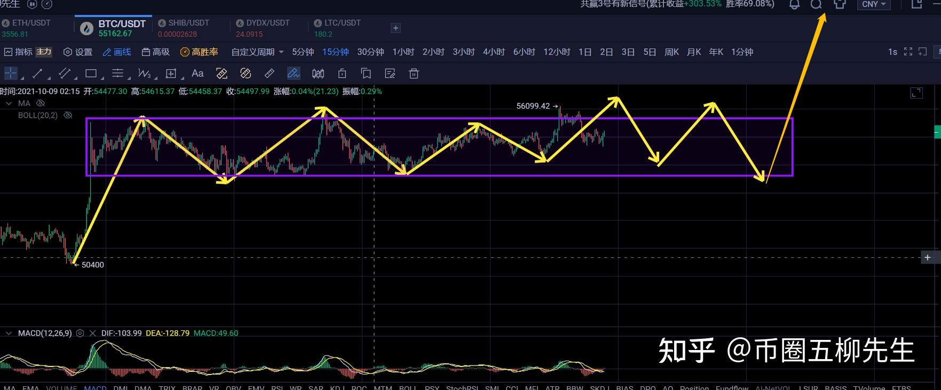Switch to the LTC/USDT tab
The width and height of the screenshot is (941, 390).
tap(337, 28)
